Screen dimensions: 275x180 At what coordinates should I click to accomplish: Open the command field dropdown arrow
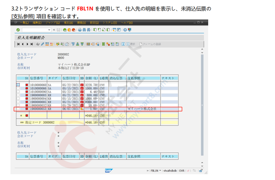[x=49, y=30]
